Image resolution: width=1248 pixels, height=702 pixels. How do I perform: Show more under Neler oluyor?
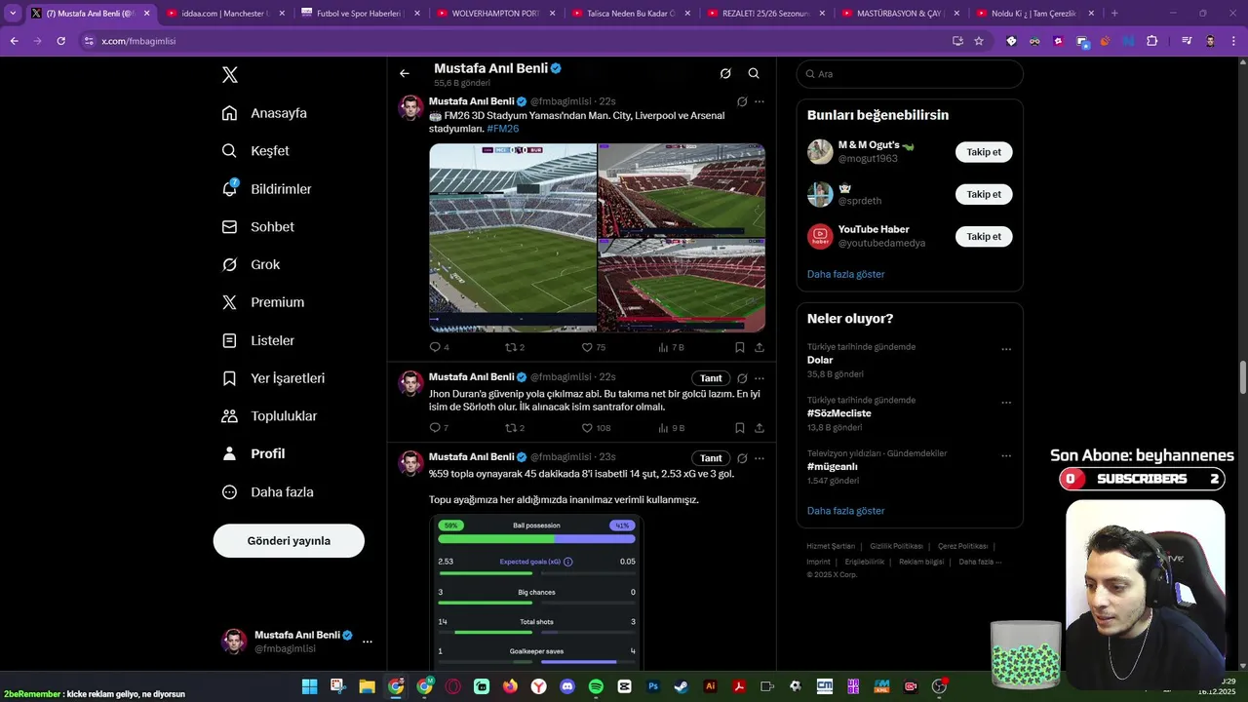845,511
